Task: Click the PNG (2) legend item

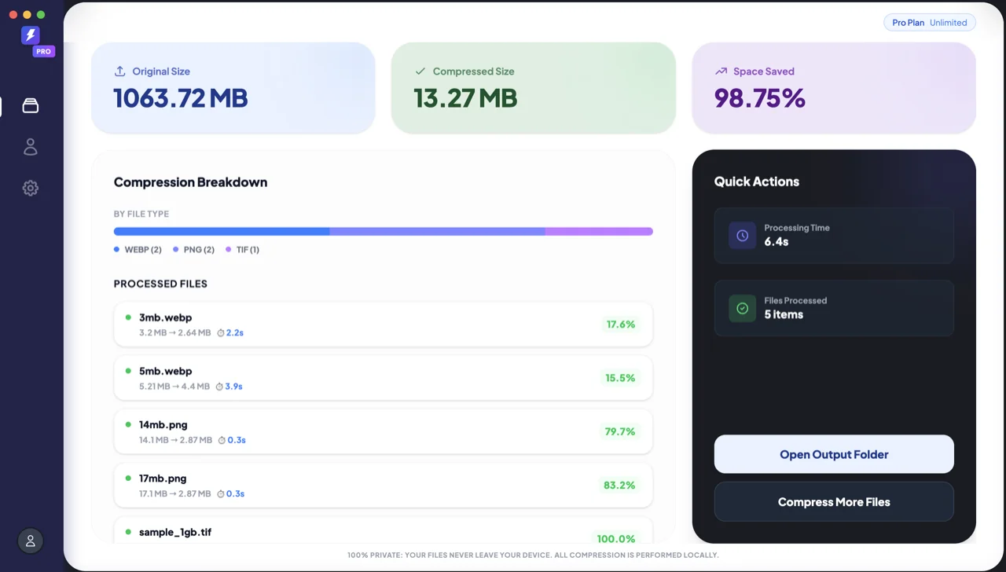Action: point(193,250)
